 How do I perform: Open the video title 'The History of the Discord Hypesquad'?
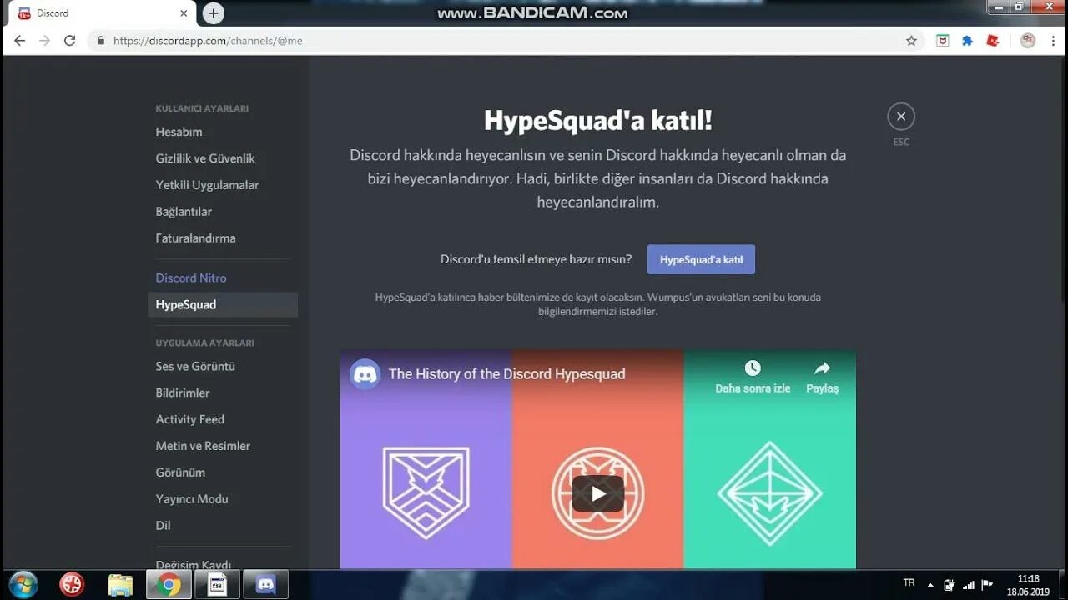pyautogui.click(x=506, y=374)
